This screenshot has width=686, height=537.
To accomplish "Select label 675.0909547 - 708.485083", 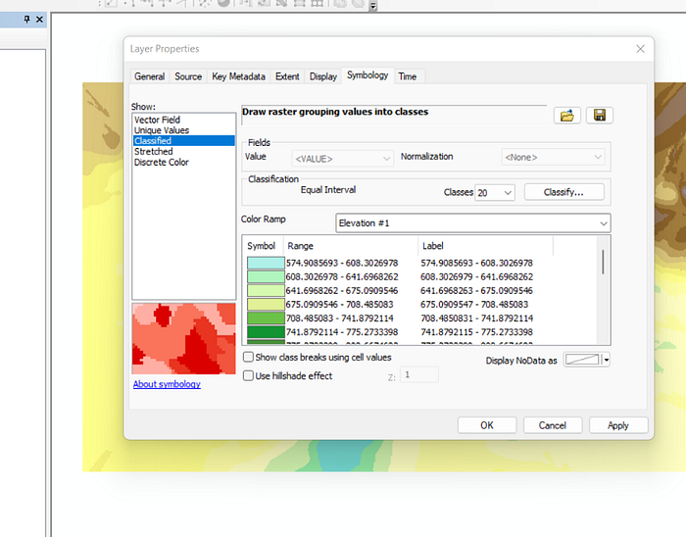I will click(474, 305).
